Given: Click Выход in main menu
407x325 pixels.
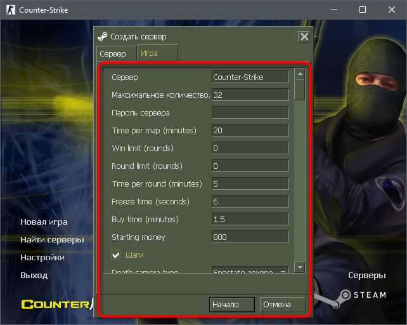Looking at the screenshot, I should click(x=34, y=275).
